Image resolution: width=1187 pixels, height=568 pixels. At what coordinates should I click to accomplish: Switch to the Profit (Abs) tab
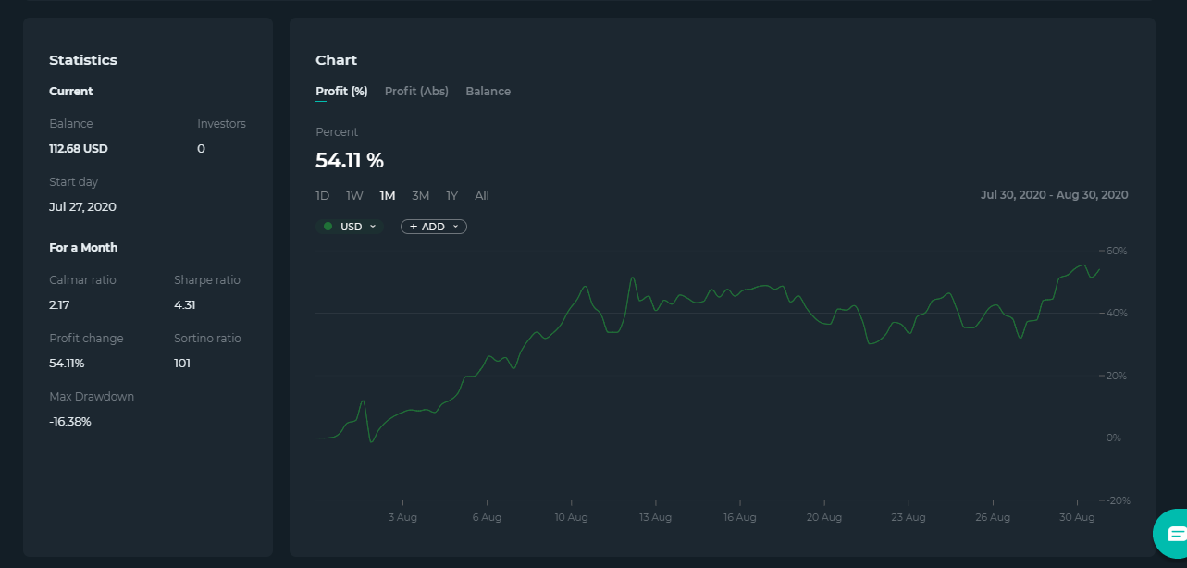[416, 92]
